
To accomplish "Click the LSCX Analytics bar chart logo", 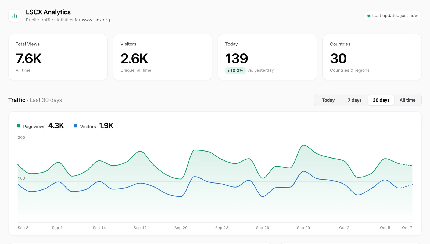I will click(x=15, y=16).
